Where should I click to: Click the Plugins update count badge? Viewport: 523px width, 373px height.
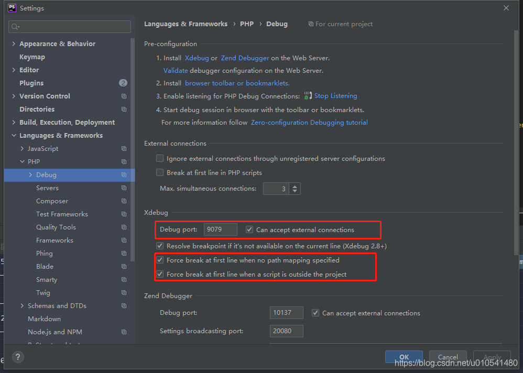click(x=123, y=83)
